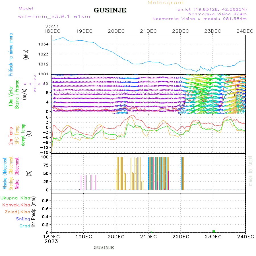Click the orange "SFC Temp" legend label

pyautogui.click(x=17, y=135)
